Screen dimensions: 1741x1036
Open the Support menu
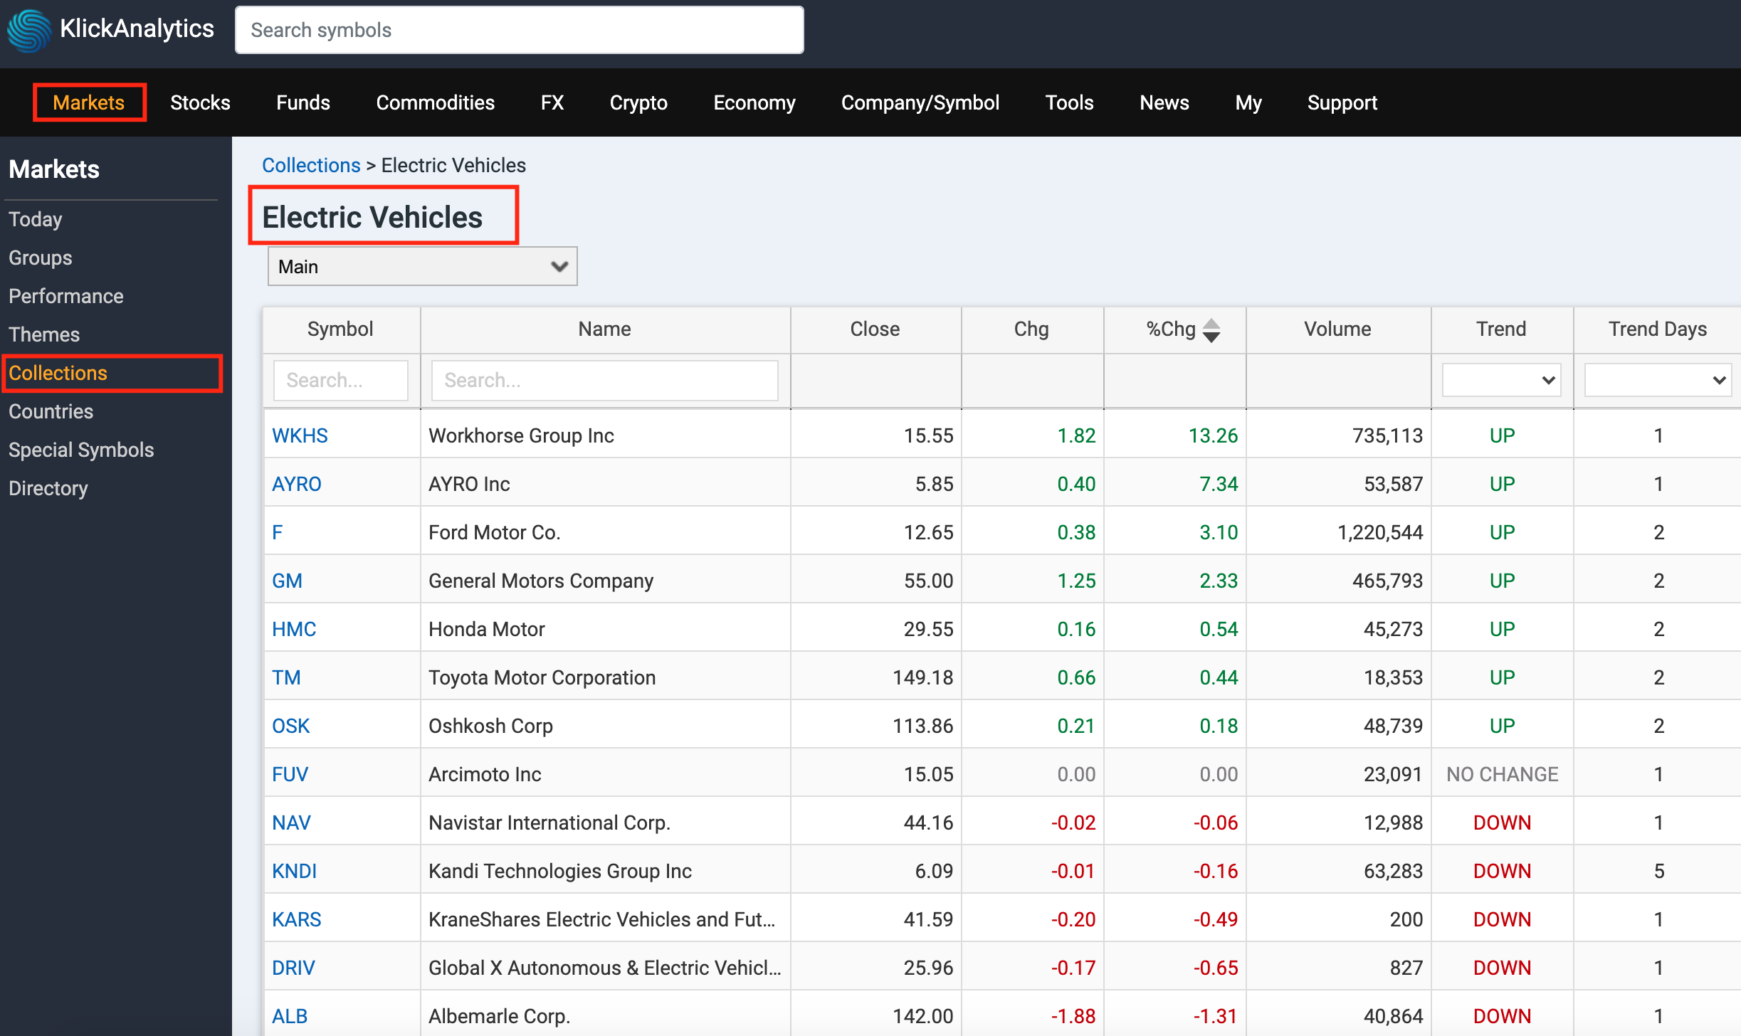tap(1342, 102)
